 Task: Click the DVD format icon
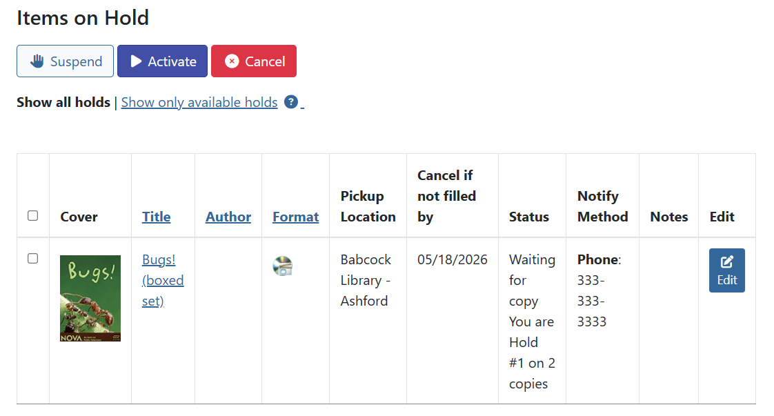tap(282, 266)
